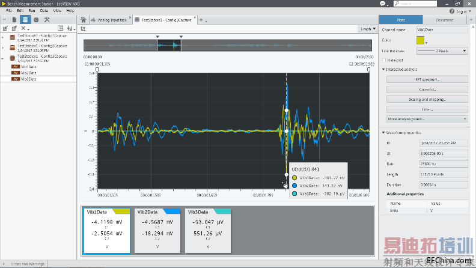The width and height of the screenshot is (476, 268).
Task: Add a new tab with plus
Action: [201, 20]
